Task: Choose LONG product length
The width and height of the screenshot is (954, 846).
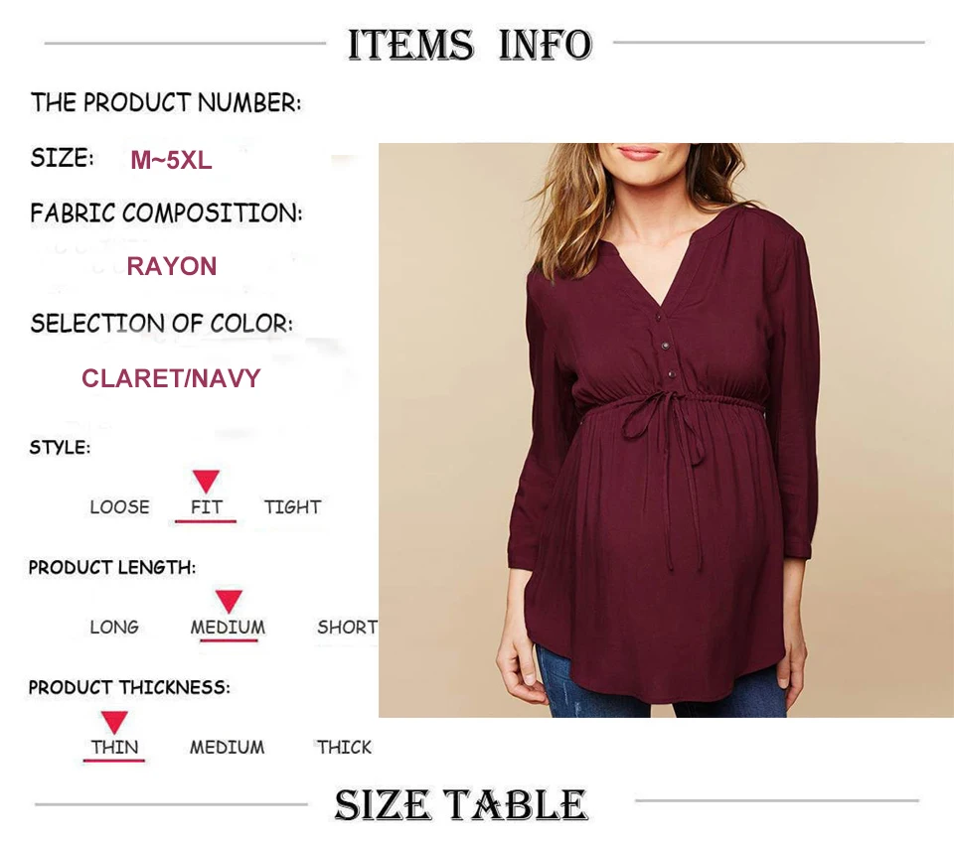Action: (114, 627)
